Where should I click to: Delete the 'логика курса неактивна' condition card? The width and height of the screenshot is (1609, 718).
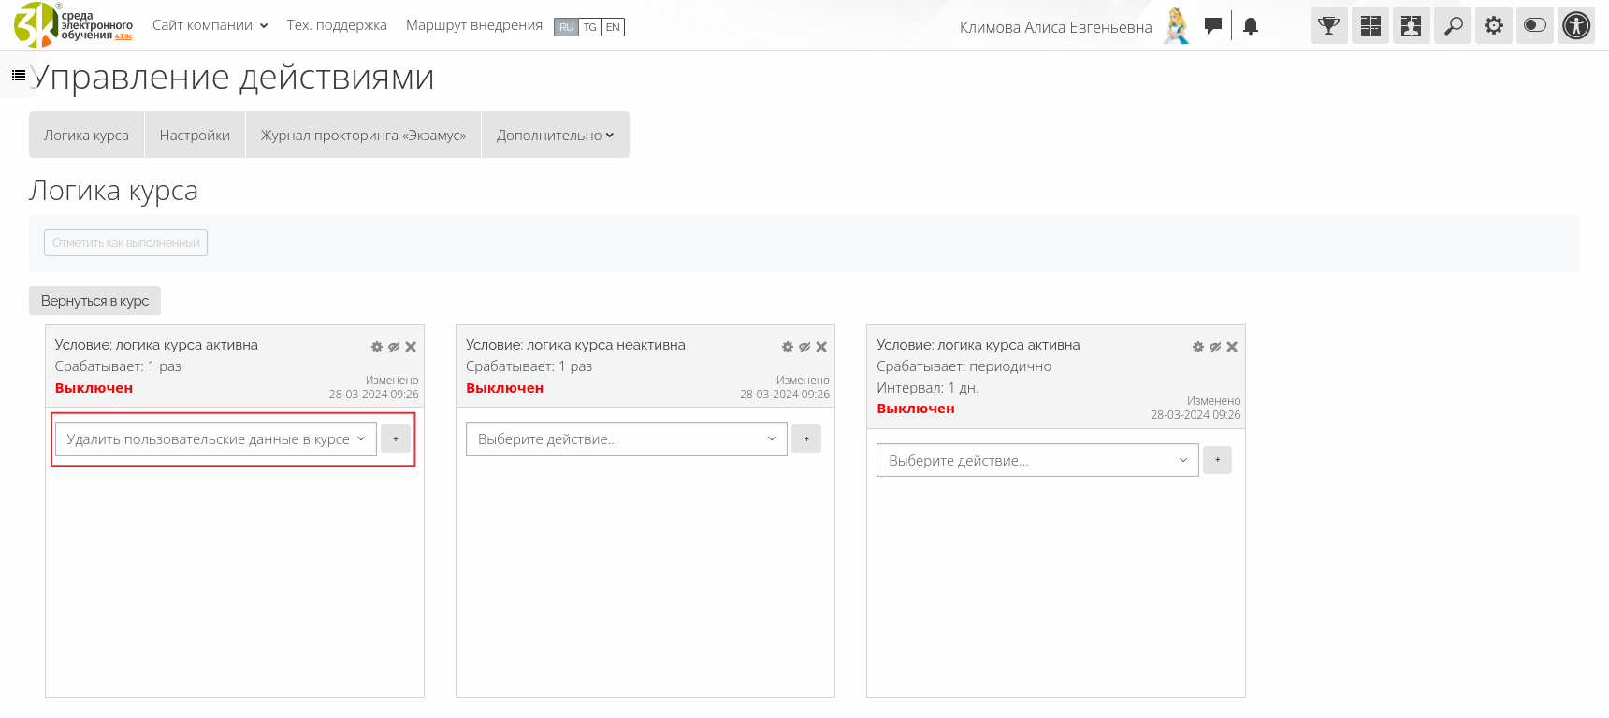(821, 347)
